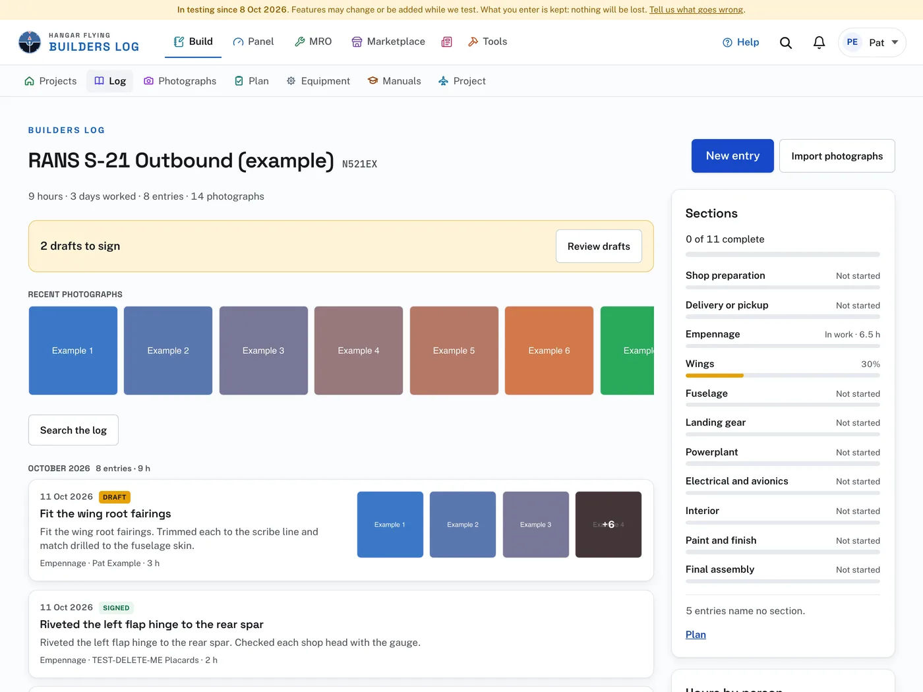Open the Plan sub-navigation item
923x692 pixels.
(252, 81)
